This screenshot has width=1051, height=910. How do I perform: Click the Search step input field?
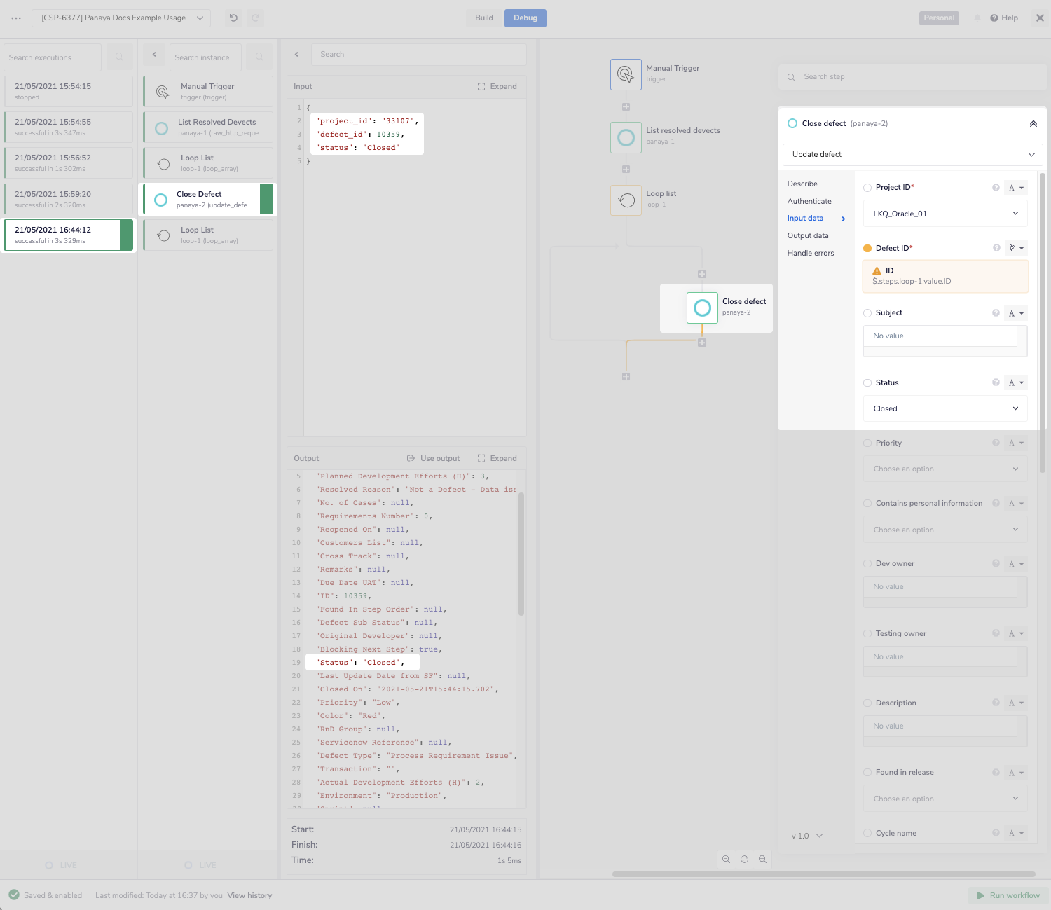tap(911, 77)
